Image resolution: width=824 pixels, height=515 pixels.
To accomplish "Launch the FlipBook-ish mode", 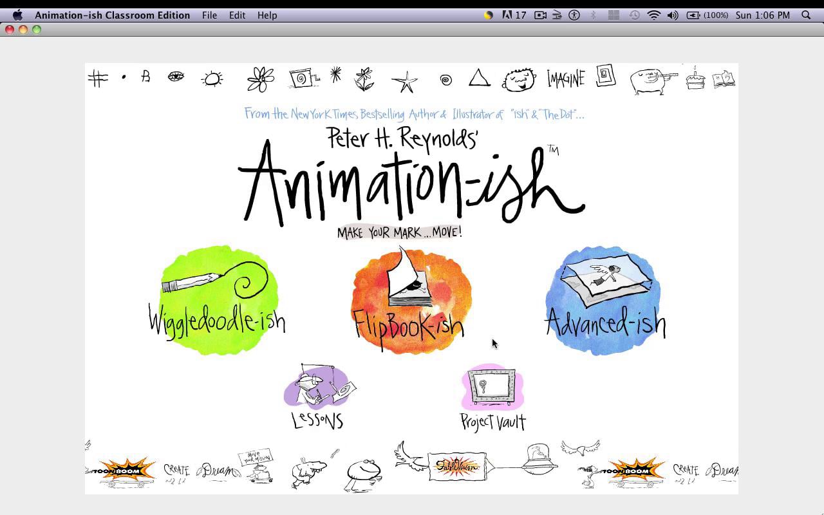I will click(x=410, y=300).
